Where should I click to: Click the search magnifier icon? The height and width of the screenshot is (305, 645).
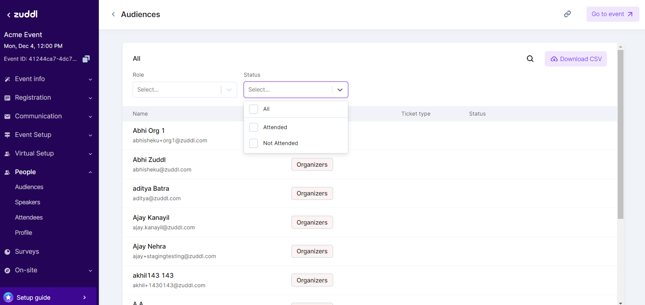point(530,59)
